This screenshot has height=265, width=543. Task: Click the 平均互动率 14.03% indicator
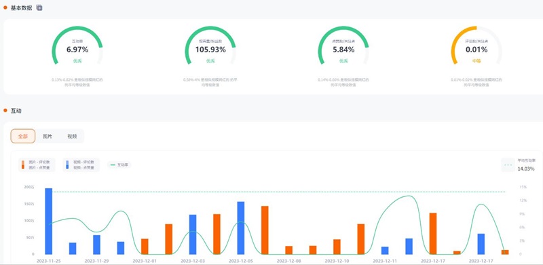tap(521, 165)
